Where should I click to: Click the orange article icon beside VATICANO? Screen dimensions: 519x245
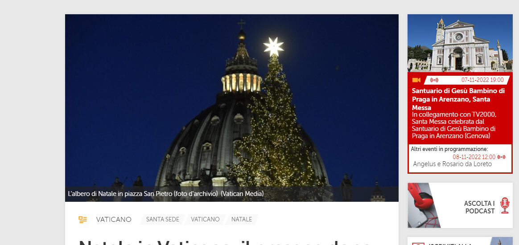tap(83, 220)
